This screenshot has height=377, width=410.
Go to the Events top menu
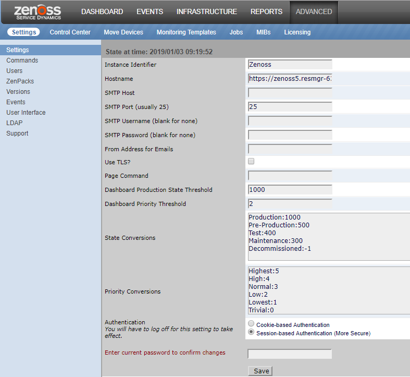[150, 11]
